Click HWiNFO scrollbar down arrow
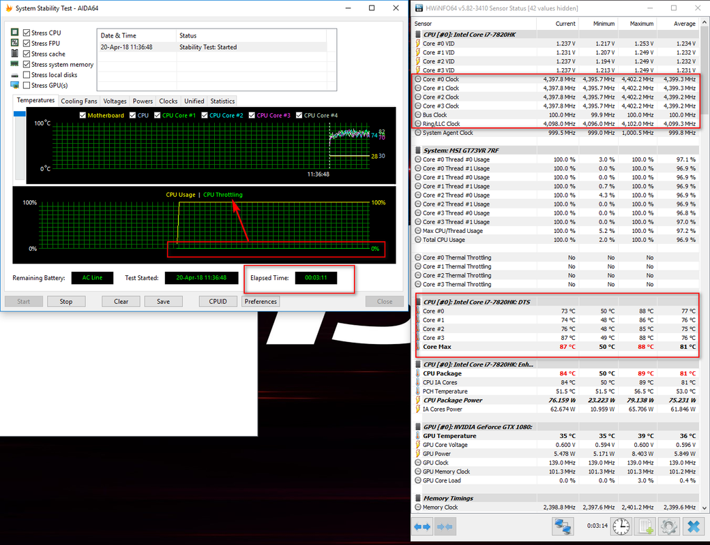This screenshot has width=710, height=545. (705, 508)
